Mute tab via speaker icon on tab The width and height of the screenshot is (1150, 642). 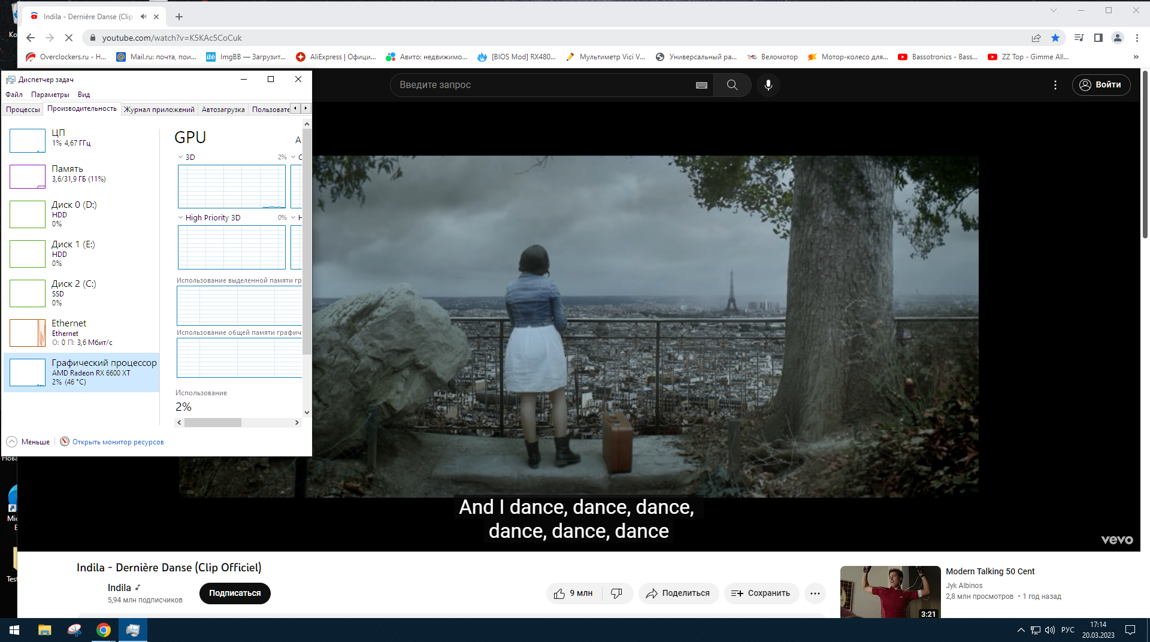coord(143,17)
